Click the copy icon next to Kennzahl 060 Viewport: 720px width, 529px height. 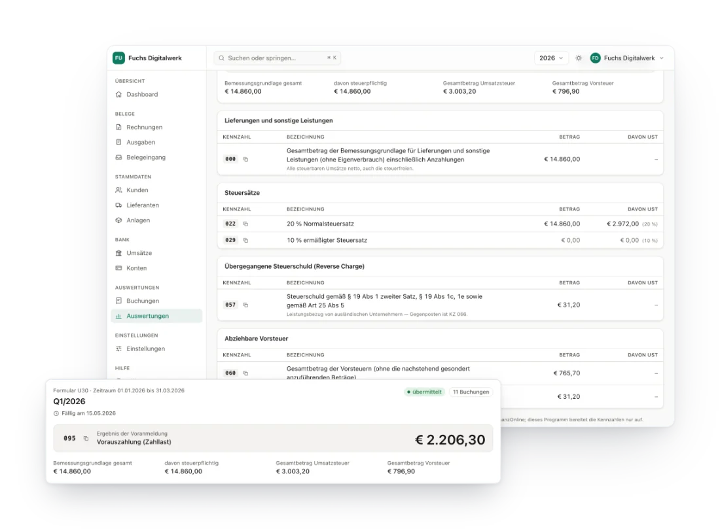(245, 373)
